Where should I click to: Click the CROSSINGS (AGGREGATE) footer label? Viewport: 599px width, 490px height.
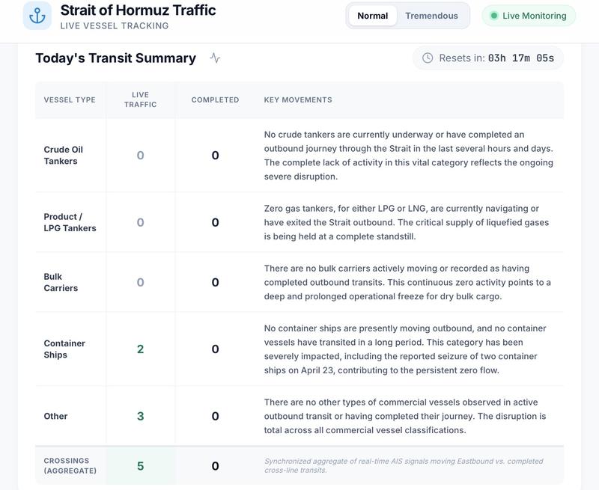pyautogui.click(x=70, y=465)
